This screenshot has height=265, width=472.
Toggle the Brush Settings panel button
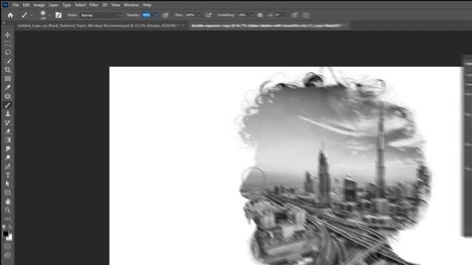[58, 15]
